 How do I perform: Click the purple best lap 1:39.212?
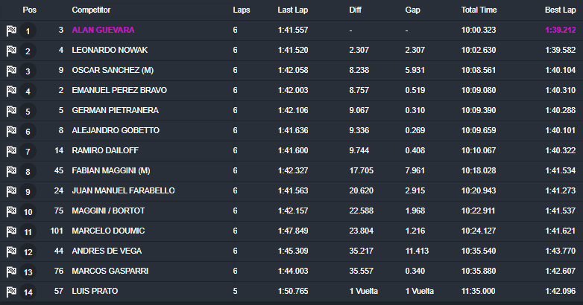point(560,30)
